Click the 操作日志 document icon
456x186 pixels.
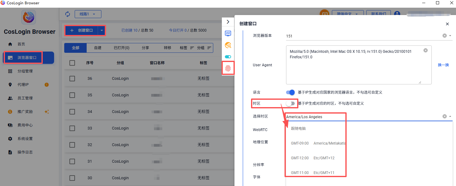point(10,152)
